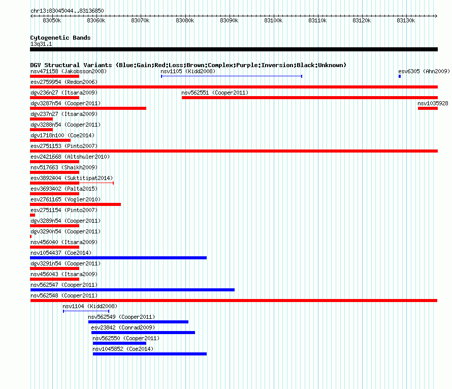Click the nsv562549 (Cooper2011) label
Viewport: 452px width, 389px height.
tap(121, 317)
